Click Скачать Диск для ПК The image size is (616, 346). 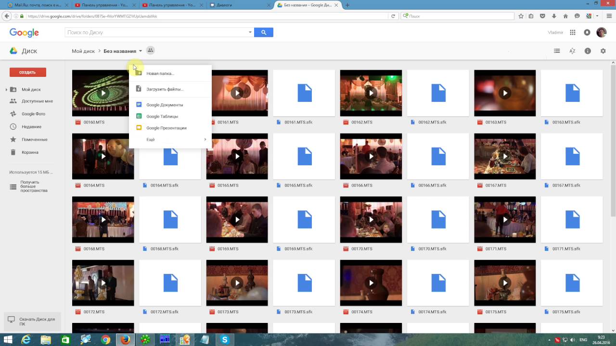[x=32, y=321]
